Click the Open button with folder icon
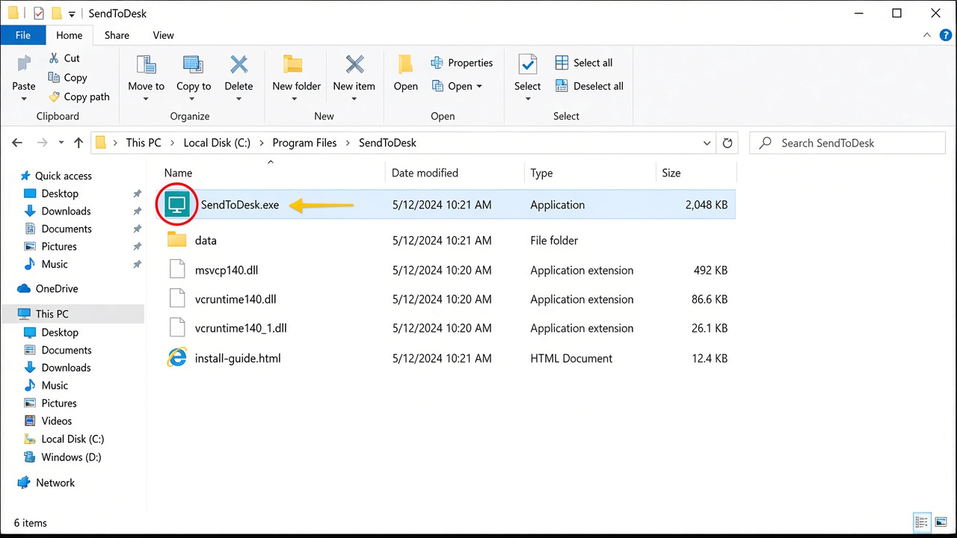 click(x=406, y=73)
